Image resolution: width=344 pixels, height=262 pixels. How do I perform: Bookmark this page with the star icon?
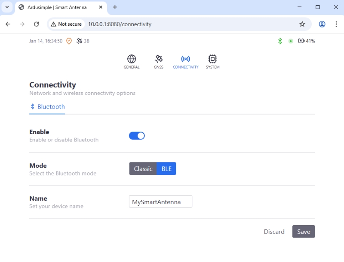click(302, 24)
